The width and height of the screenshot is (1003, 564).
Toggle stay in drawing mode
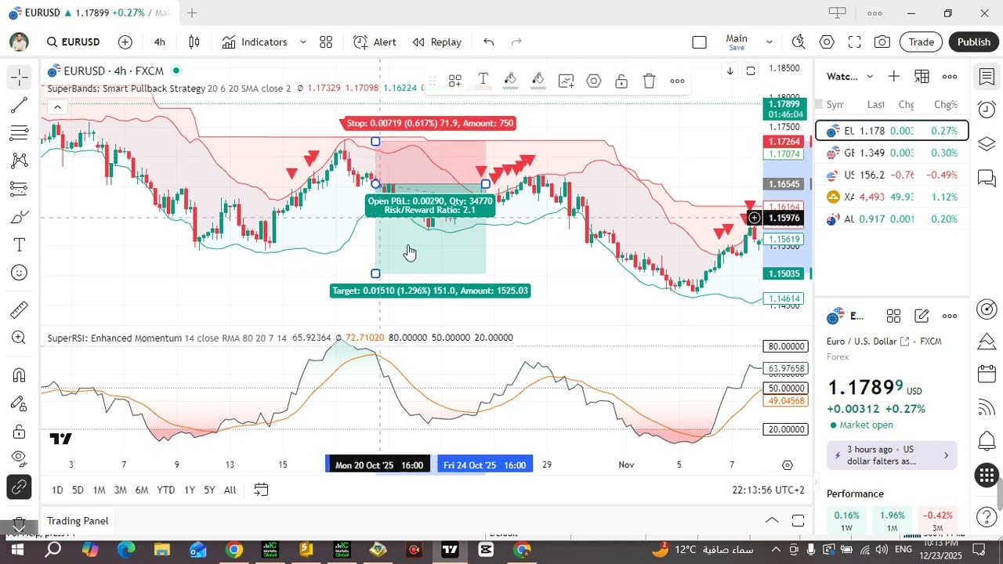(20, 403)
